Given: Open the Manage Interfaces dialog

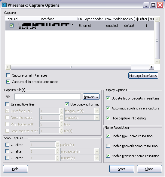Looking at the screenshot, I should [x=143, y=75].
